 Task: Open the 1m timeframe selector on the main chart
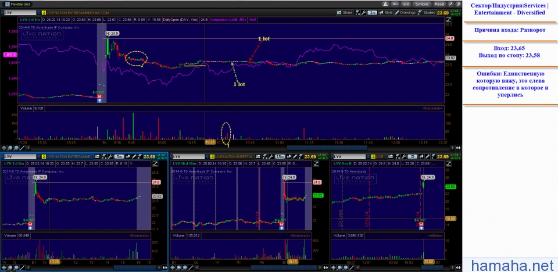pos(372,12)
